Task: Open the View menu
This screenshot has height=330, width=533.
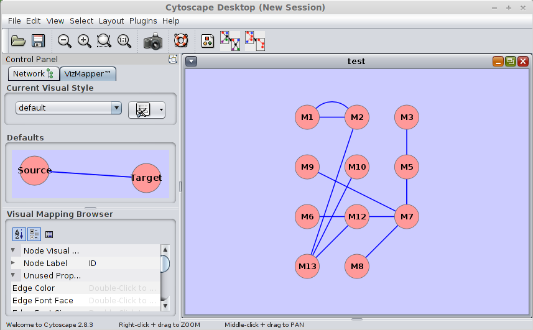Action: (55, 21)
